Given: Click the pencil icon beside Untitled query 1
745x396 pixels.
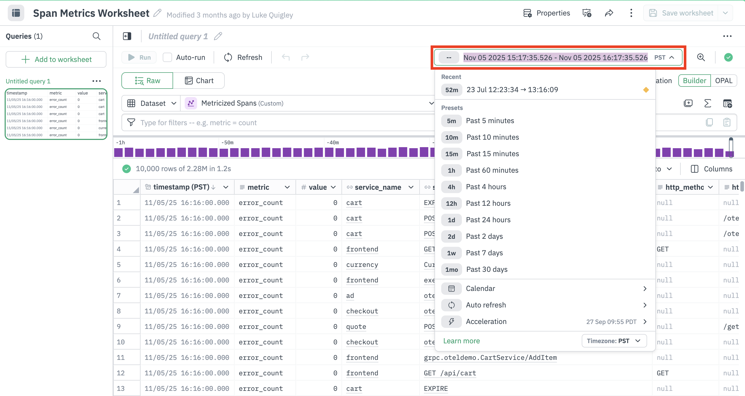Looking at the screenshot, I should pos(218,36).
